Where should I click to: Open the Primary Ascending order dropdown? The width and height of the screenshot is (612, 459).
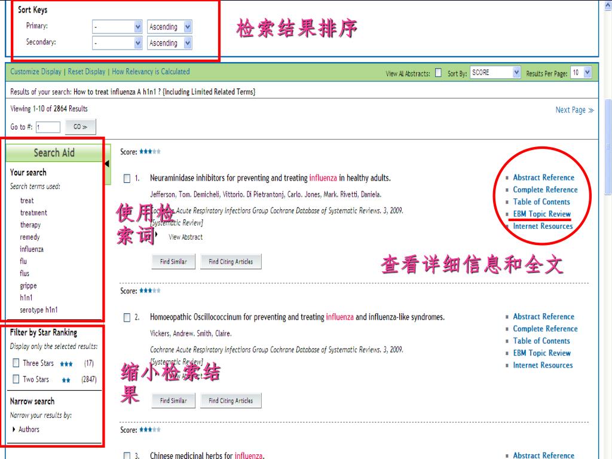[169, 26]
